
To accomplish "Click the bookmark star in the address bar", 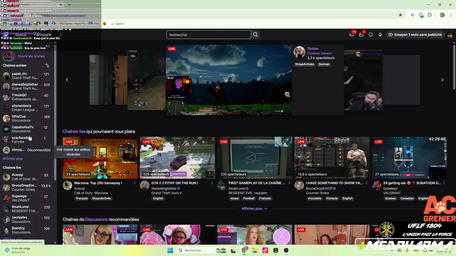I will (x=400, y=15).
